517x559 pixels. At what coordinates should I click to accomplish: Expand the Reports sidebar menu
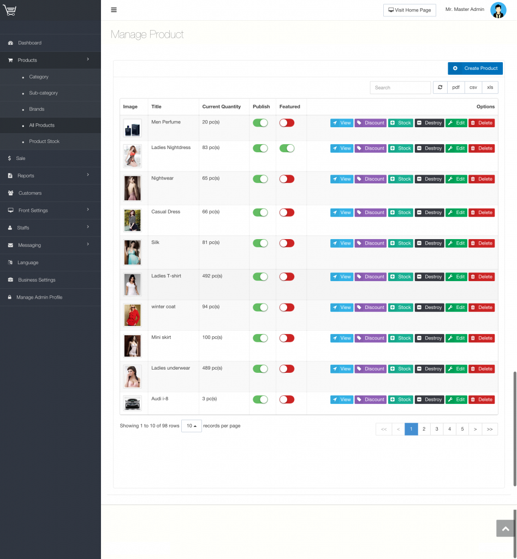pos(50,175)
